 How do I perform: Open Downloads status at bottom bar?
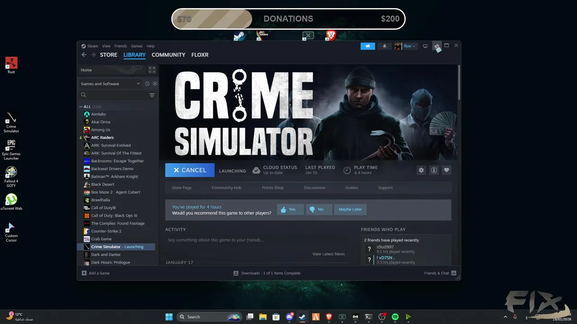267,273
